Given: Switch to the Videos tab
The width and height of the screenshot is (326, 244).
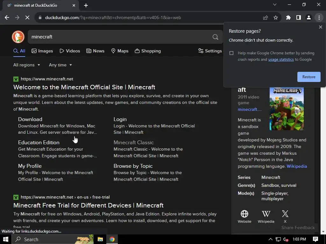Looking at the screenshot, I should [70, 51].
